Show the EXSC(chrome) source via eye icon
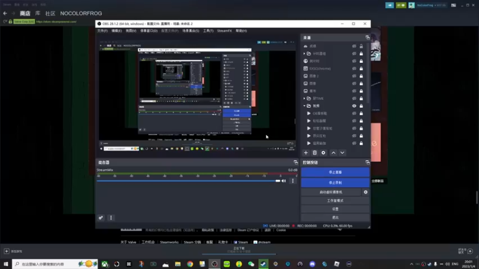Screen dimensions: 479x269 coord(354,69)
